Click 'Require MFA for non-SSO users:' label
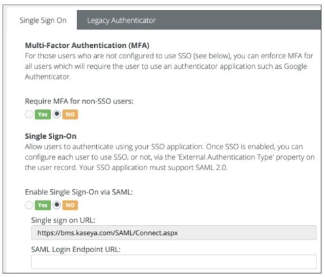Viewport: 325px width, 277px height. (79, 102)
